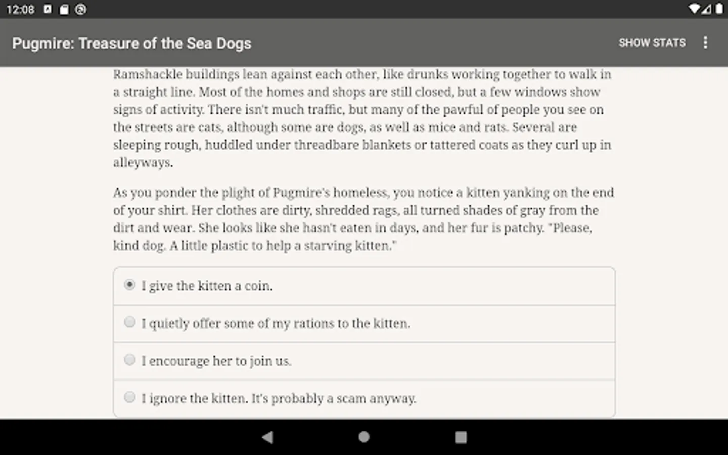Click the SHOW STATS button
This screenshot has width=728, height=455.
pos(652,43)
